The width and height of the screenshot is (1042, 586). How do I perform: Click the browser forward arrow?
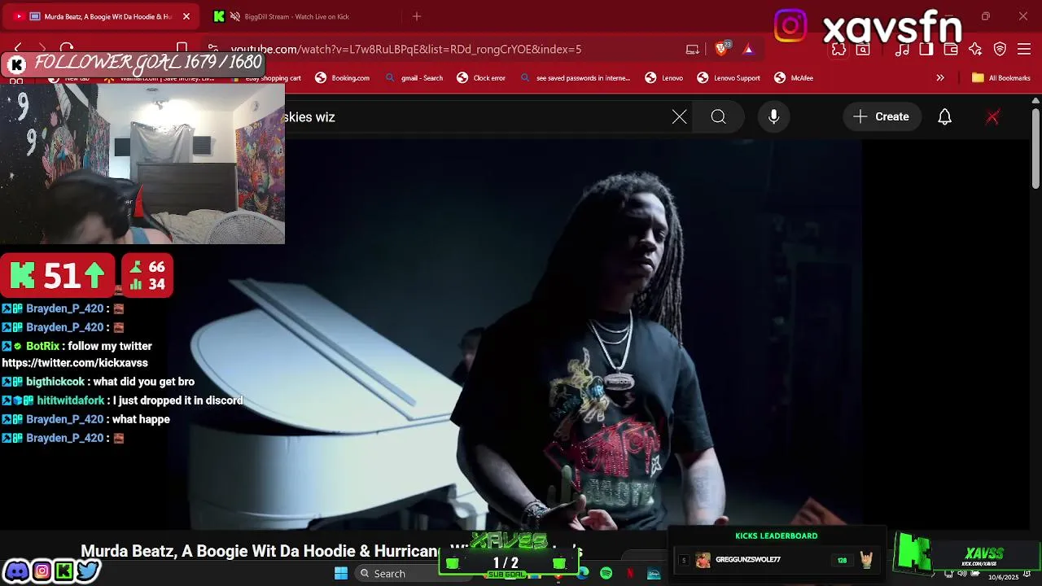click(x=42, y=49)
